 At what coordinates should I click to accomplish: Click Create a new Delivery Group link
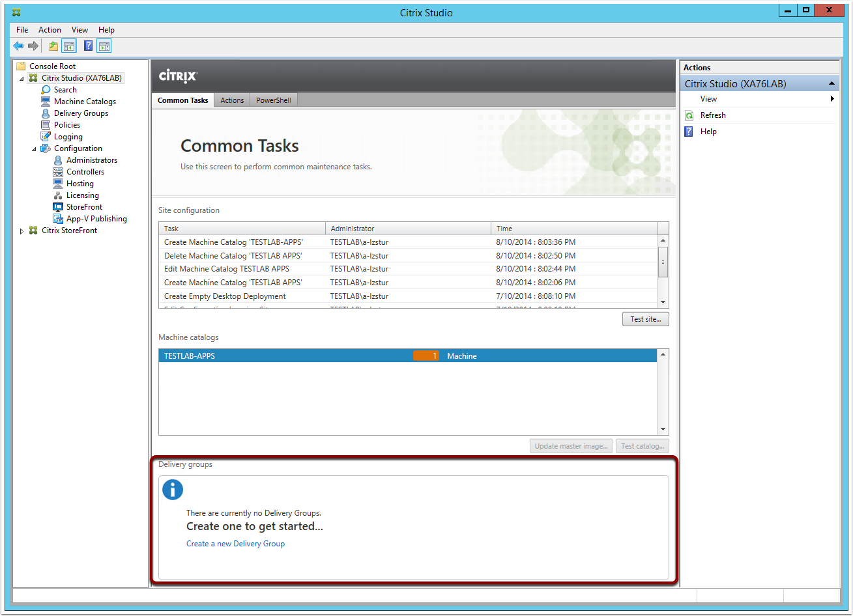(236, 544)
